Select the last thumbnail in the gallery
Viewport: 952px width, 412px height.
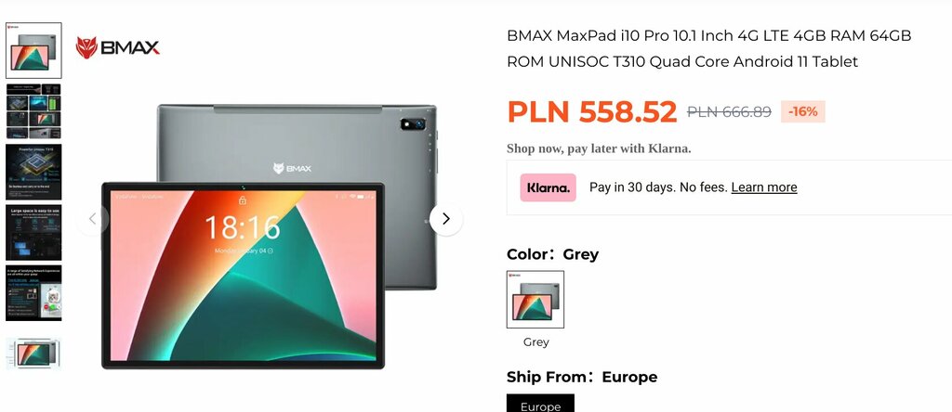(33, 354)
